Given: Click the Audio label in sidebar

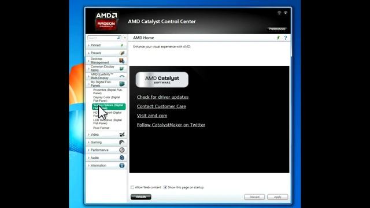Looking at the screenshot, I should point(95,158).
